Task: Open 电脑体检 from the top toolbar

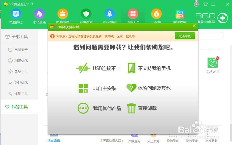Action: (16, 16)
